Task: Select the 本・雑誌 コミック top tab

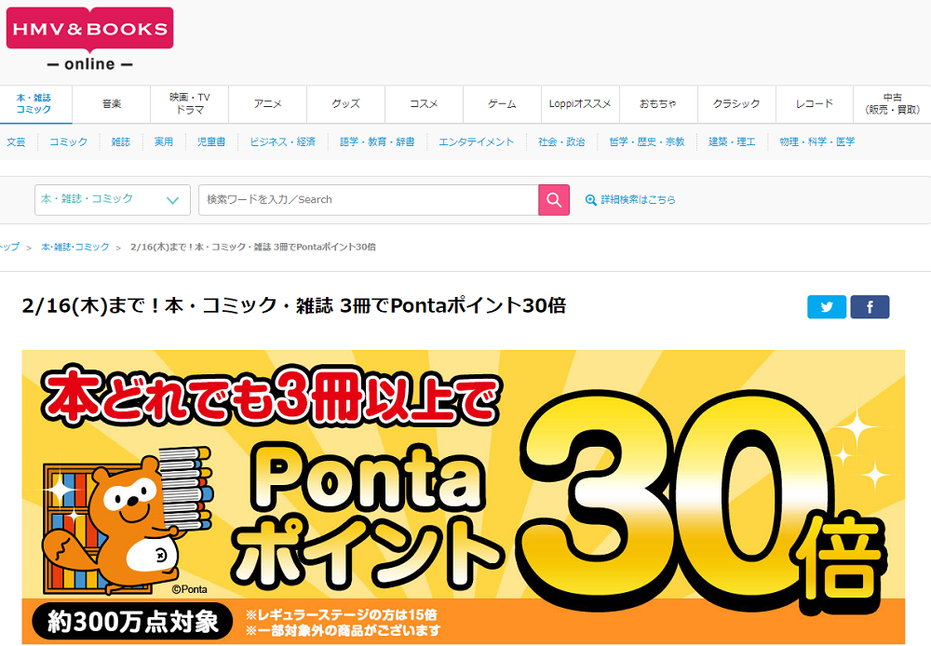Action: tap(34, 104)
